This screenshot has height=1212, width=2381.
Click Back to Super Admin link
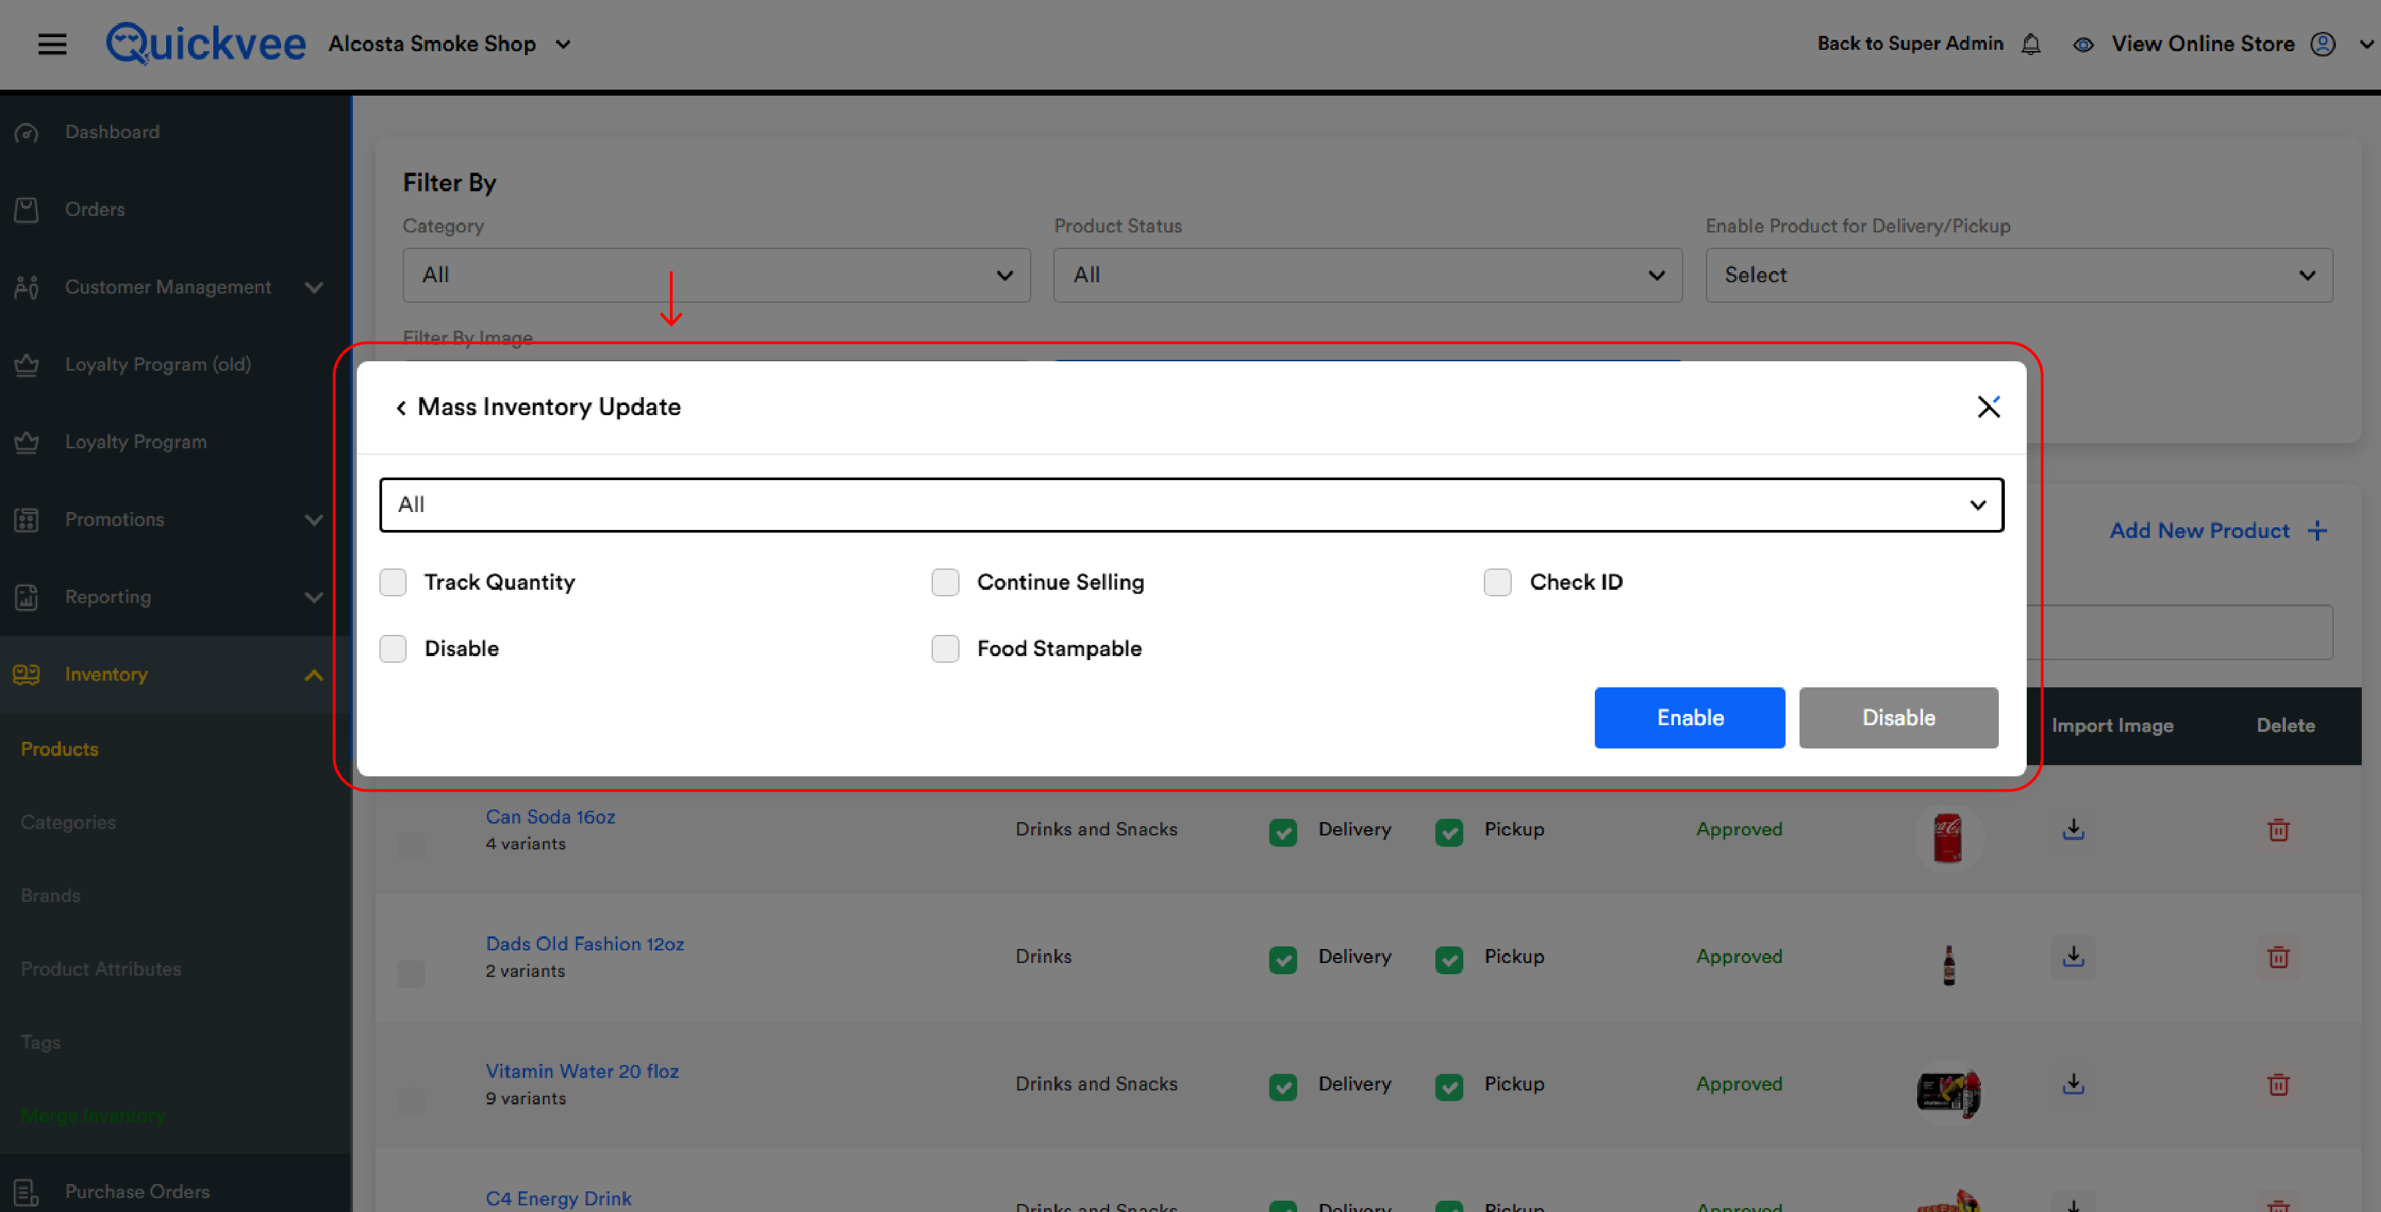pos(1910,43)
